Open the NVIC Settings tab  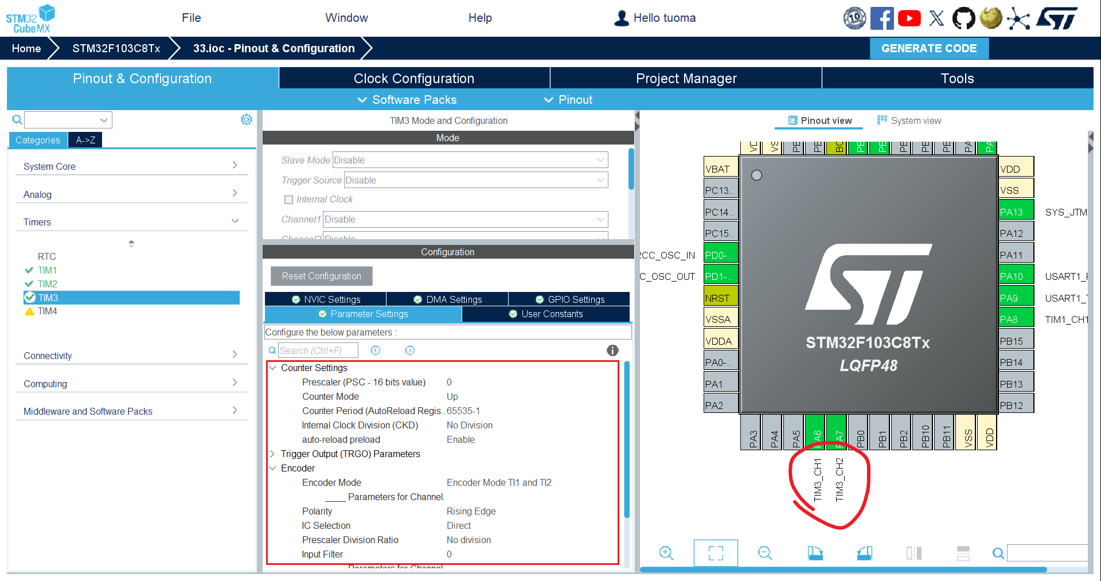[x=326, y=299]
